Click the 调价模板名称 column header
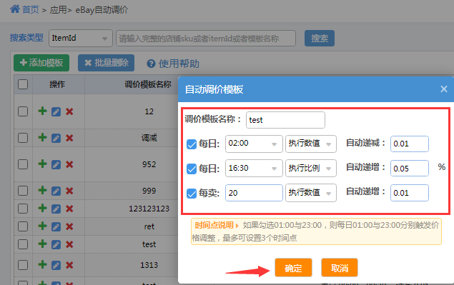The width and height of the screenshot is (454, 285). (148, 84)
